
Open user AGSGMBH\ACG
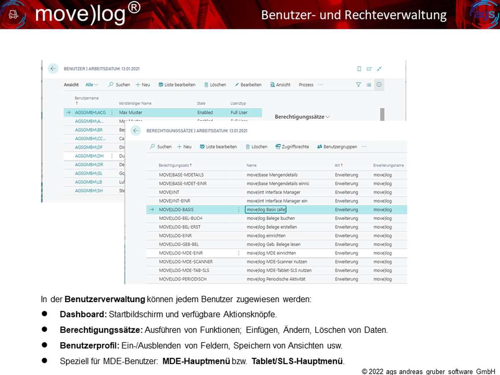(x=90, y=112)
